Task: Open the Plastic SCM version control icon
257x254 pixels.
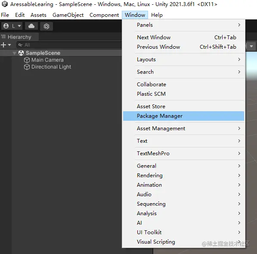Action: click(x=46, y=26)
